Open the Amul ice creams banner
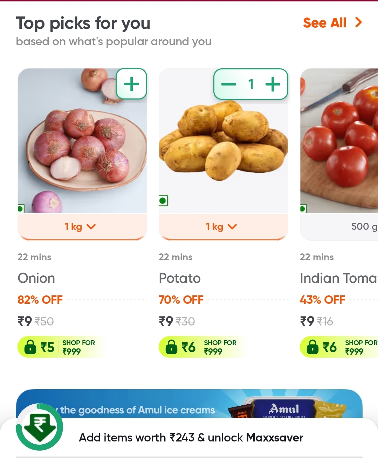The width and height of the screenshot is (378, 459). tap(189, 404)
